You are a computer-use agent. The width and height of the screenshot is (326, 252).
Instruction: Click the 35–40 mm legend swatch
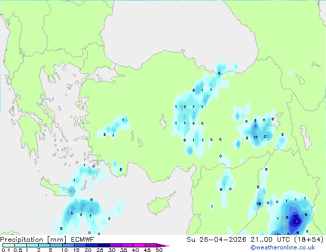tap(127, 245)
